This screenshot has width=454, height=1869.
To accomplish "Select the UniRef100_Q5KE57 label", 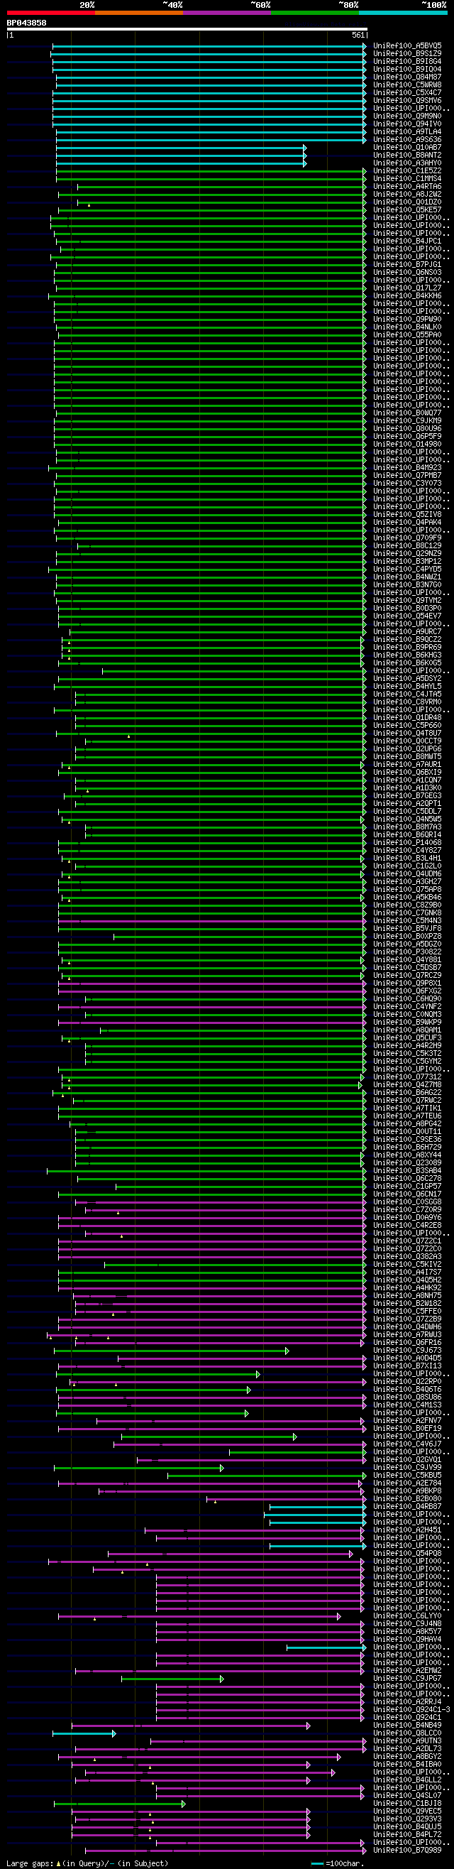I will click(x=408, y=210).
